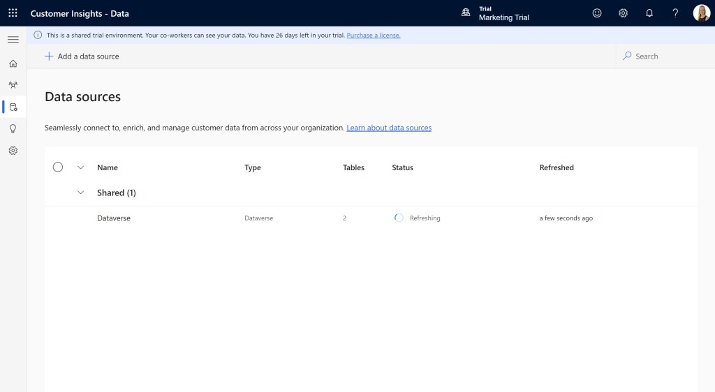The height and width of the screenshot is (392, 715).
Task: Click Add a data source
Action: (82, 56)
